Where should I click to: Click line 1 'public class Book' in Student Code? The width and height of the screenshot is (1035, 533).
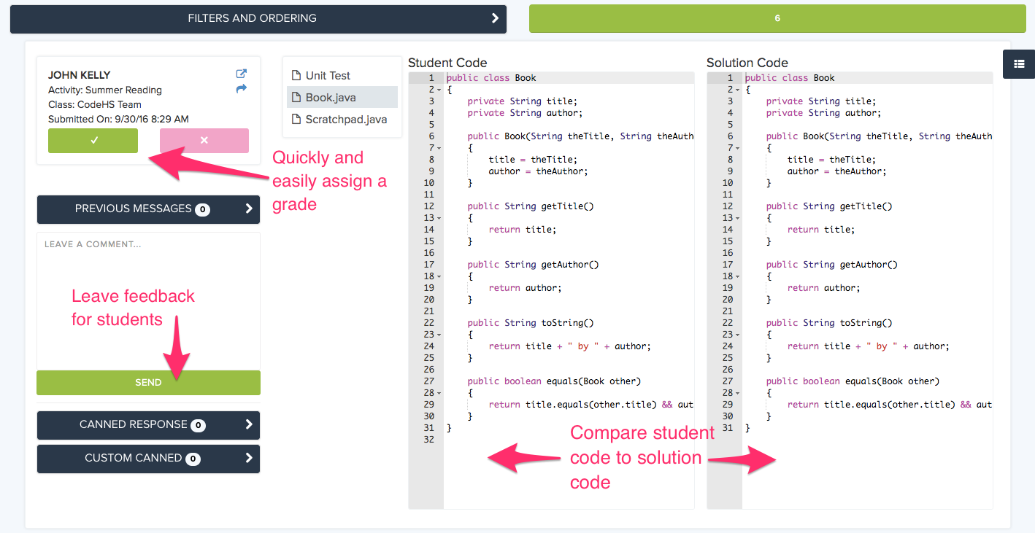coord(491,78)
